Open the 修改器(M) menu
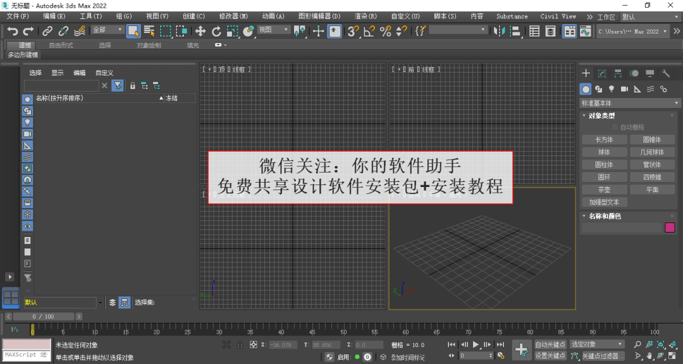This screenshot has width=683, height=364. [x=233, y=16]
